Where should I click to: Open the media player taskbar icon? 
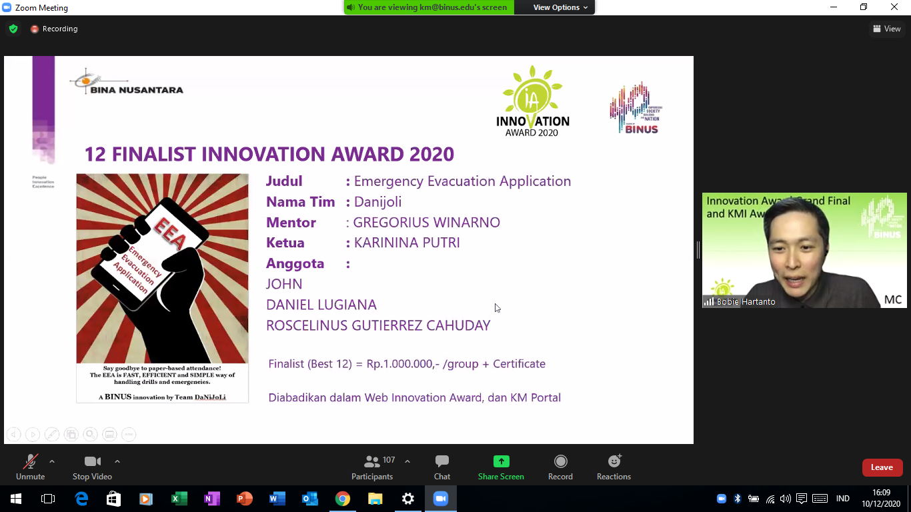pyautogui.click(x=147, y=499)
